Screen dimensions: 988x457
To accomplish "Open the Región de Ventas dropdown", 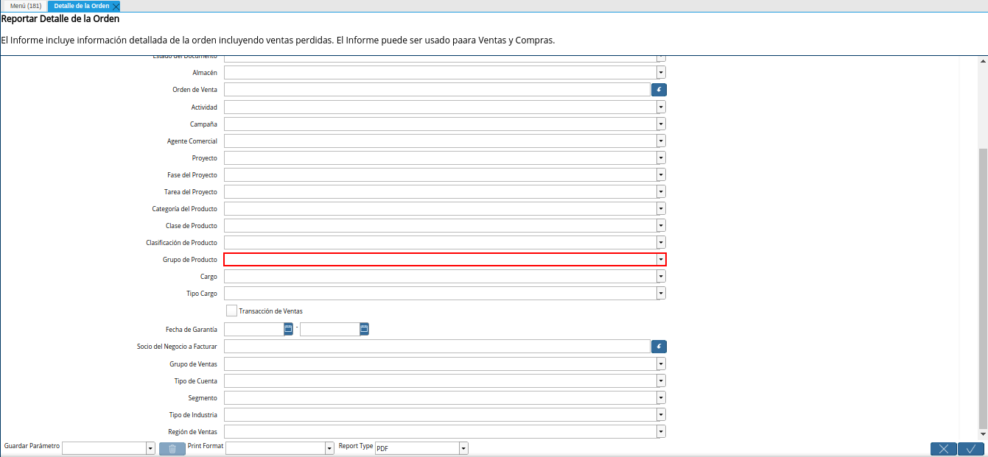I will point(661,432).
